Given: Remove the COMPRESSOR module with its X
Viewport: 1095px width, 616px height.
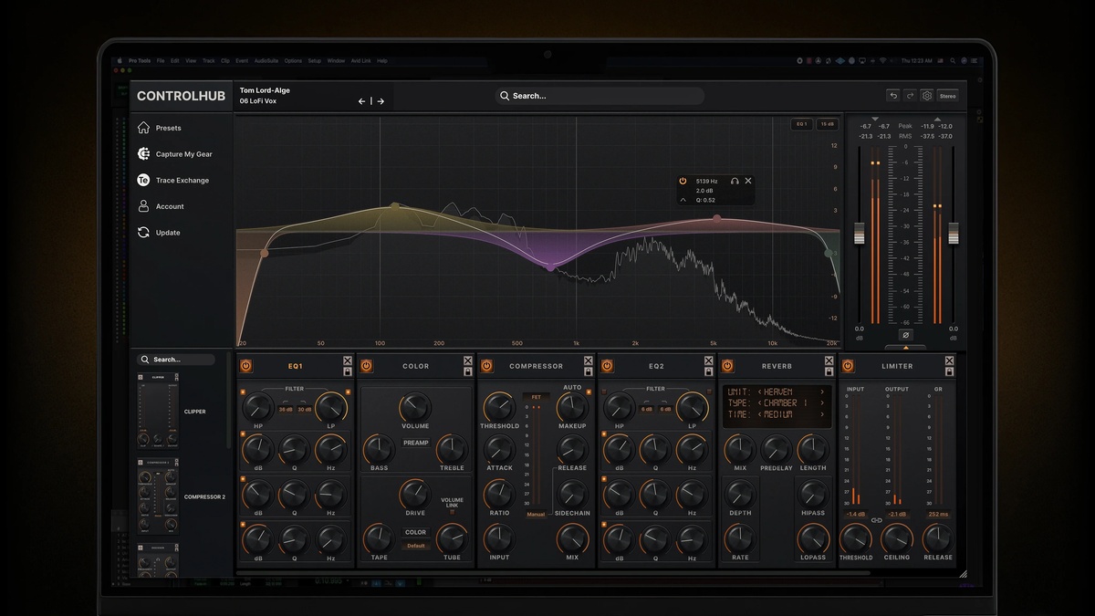Looking at the screenshot, I should (x=588, y=361).
